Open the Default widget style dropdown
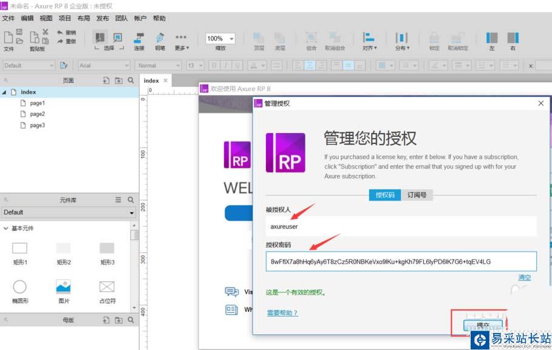 29,66
